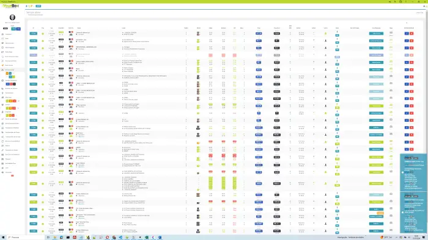Image resolution: width=428 pixels, height=240 pixels.
Task: Click the blue tab badge in the top header
Action: pyautogui.click(x=39, y=6)
